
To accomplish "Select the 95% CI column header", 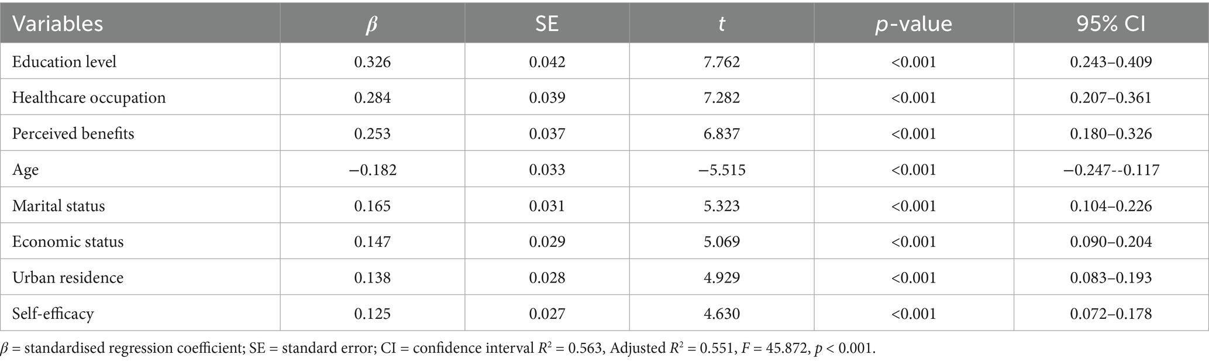I will 1111,24.
